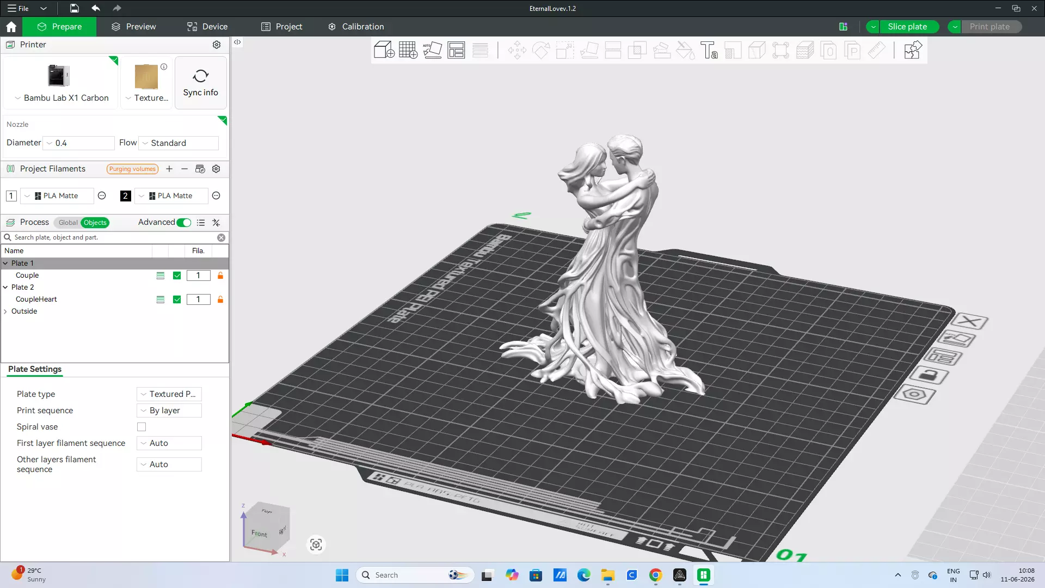
Task: Open Assembly view puzzle icon
Action: [x=913, y=50]
